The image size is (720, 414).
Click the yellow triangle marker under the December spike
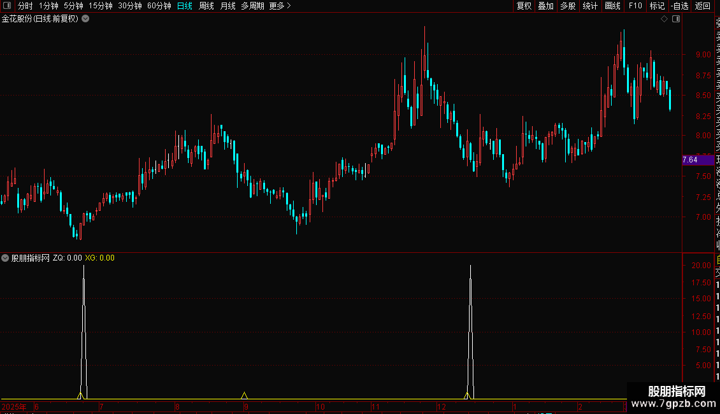coord(467,395)
